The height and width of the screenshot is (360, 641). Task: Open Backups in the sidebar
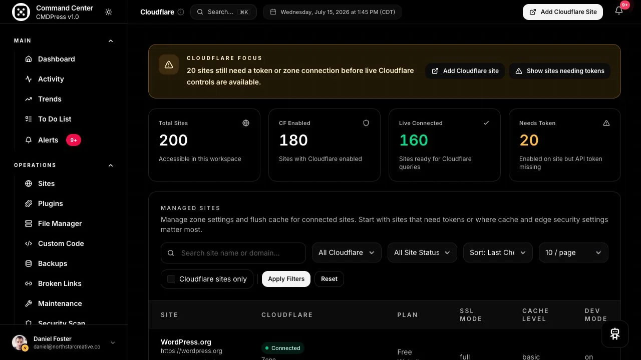tap(53, 263)
